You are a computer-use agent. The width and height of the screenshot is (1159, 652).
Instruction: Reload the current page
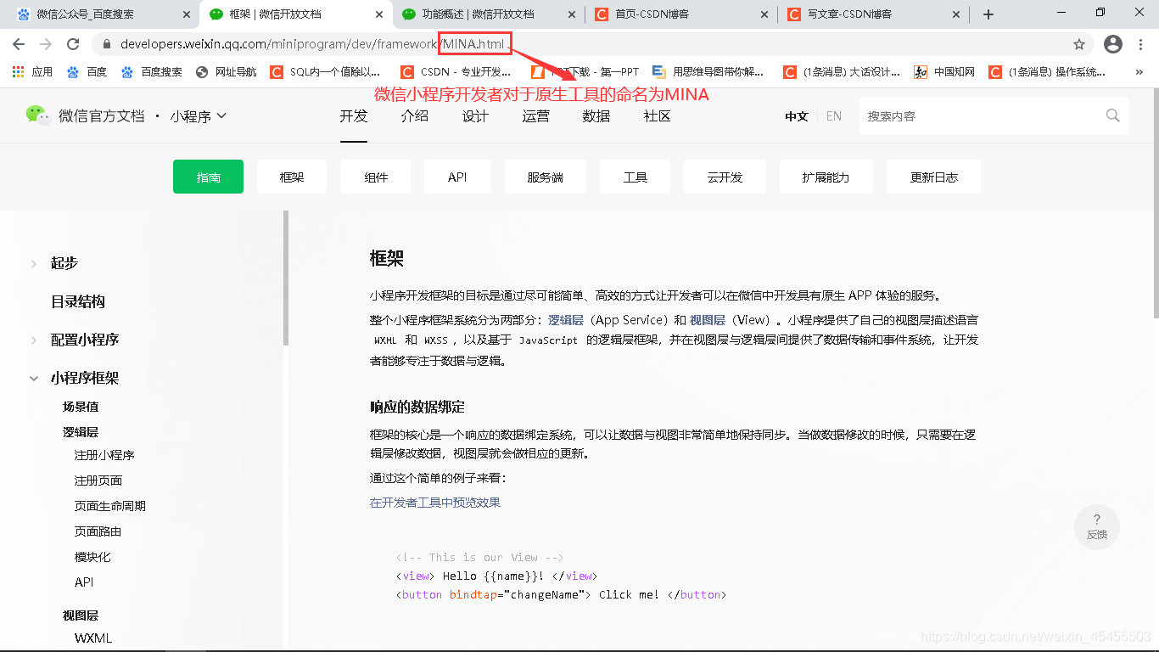pos(73,44)
